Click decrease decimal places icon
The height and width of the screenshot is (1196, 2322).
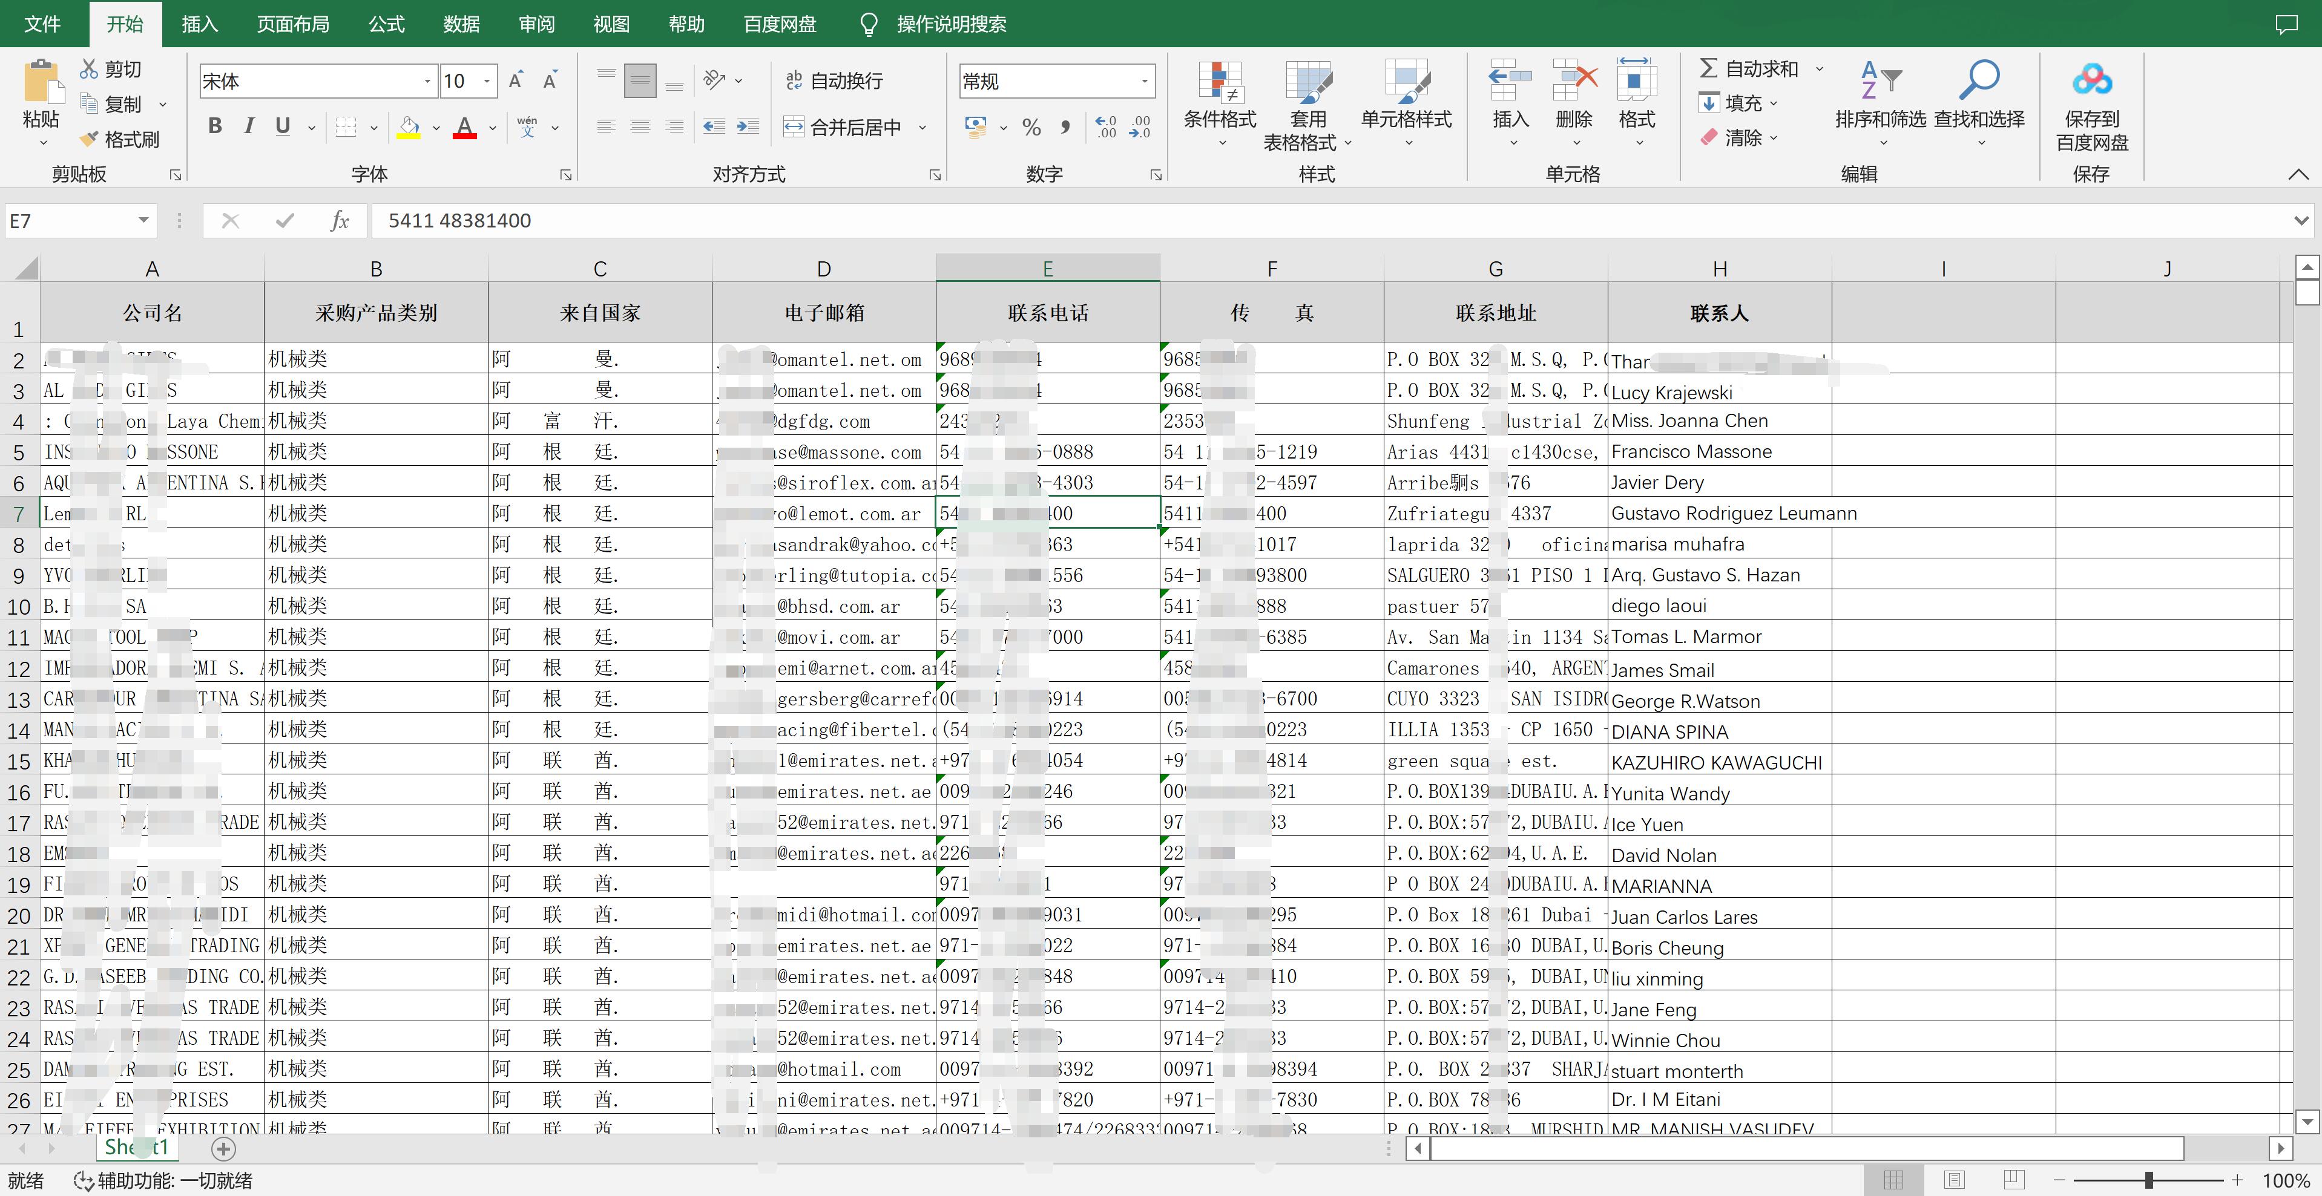tap(1140, 127)
